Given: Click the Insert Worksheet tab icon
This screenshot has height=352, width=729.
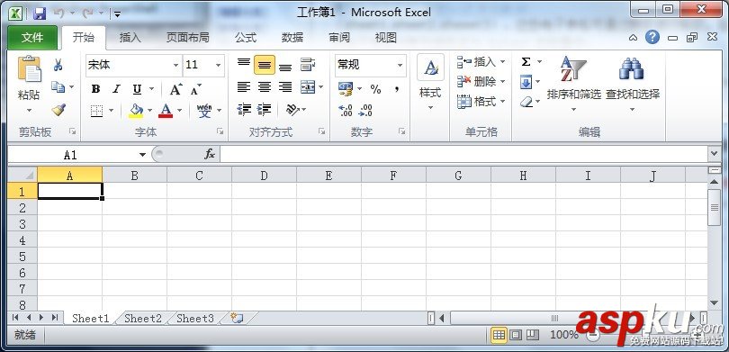Looking at the screenshot, I should point(237,319).
